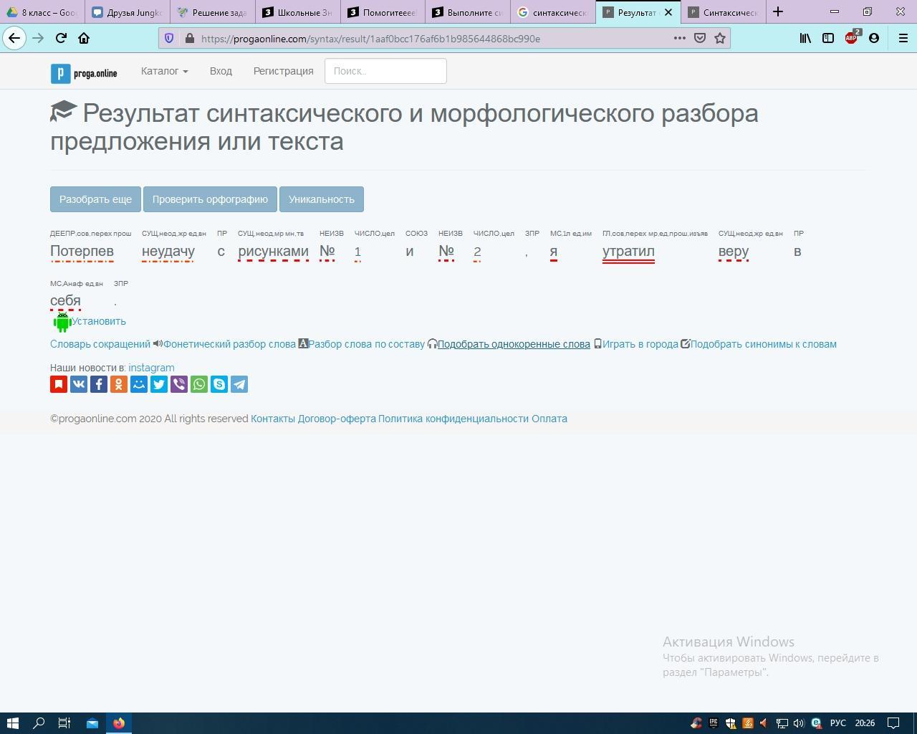917x734 pixels.
Task: Switch to the 'Друзья Jungk' tab
Action: tap(128, 12)
